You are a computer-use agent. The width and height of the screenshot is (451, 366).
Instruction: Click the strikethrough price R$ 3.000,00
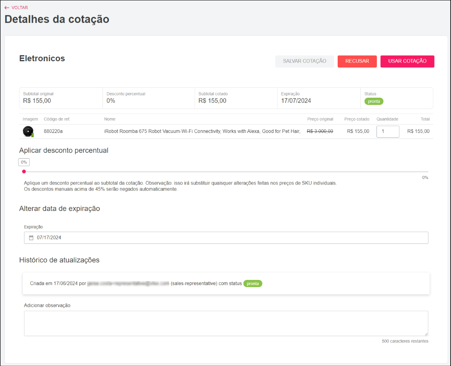tap(320, 131)
